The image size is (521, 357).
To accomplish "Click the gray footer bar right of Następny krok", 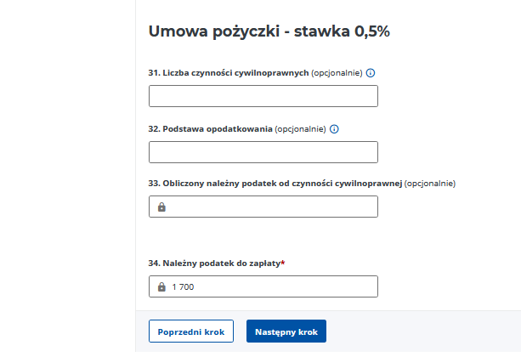I will pyautogui.click(x=423, y=331).
